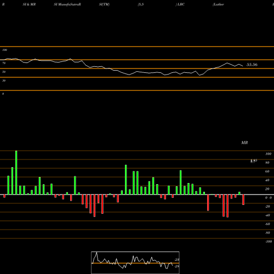Click the 50 level label on RSI axis

[x=4, y=72]
